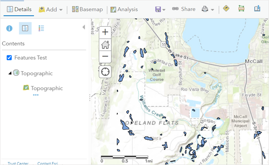Zoom out using the minus button
The image size is (269, 165).
105,57
